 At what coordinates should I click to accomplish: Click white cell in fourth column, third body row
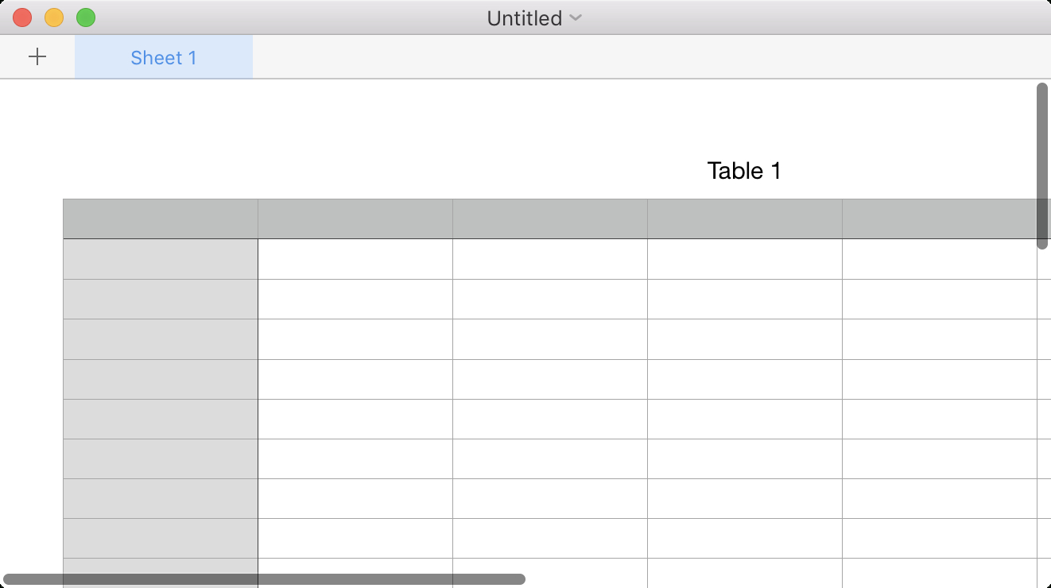click(745, 339)
